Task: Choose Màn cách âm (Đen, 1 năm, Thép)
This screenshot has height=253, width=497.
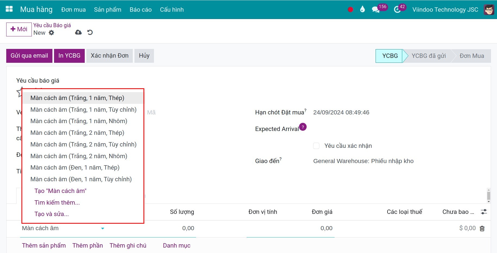Action: pyautogui.click(x=83, y=167)
